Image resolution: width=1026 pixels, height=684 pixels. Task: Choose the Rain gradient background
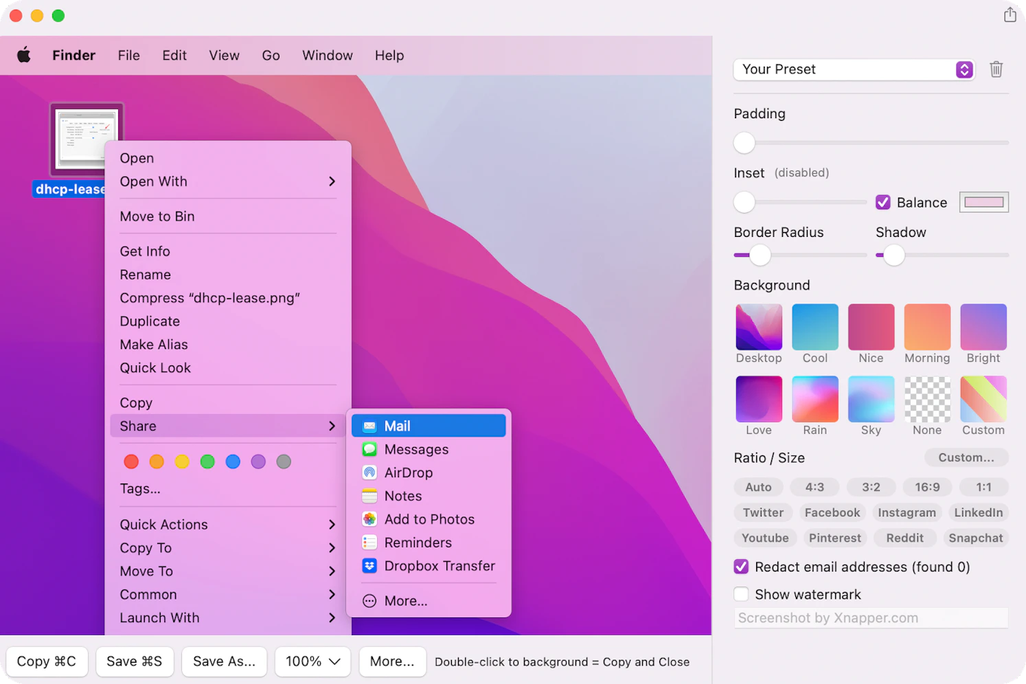click(x=814, y=399)
